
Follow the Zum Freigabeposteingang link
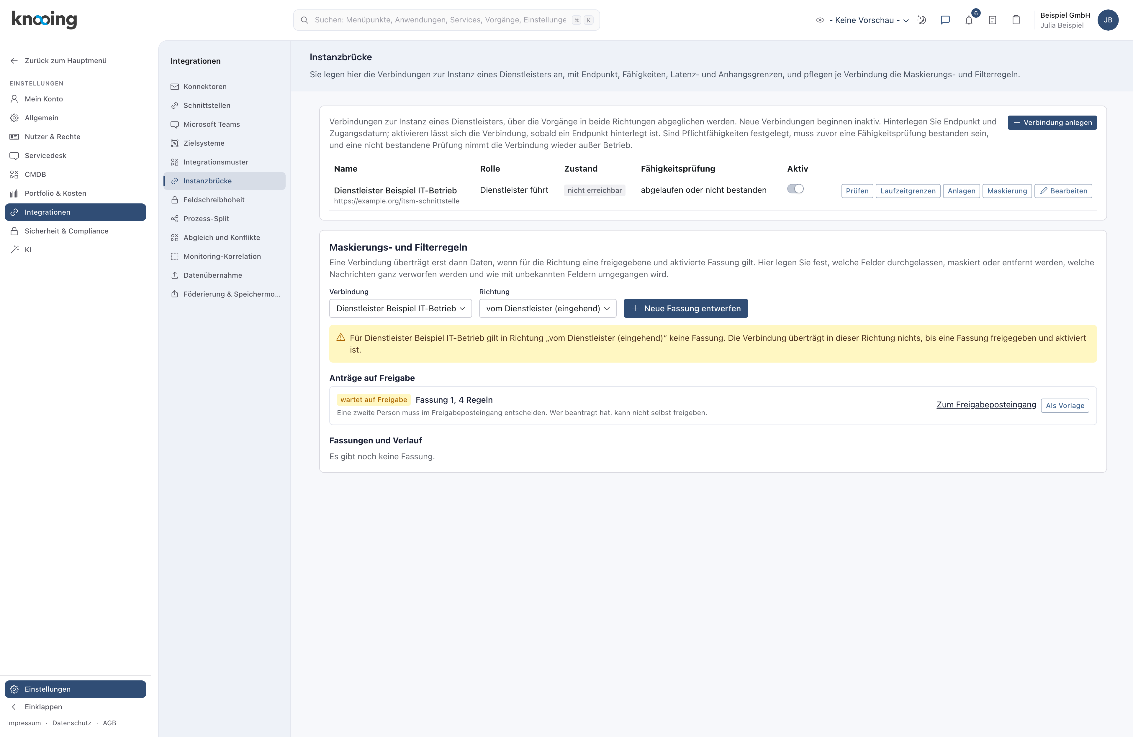click(x=986, y=404)
